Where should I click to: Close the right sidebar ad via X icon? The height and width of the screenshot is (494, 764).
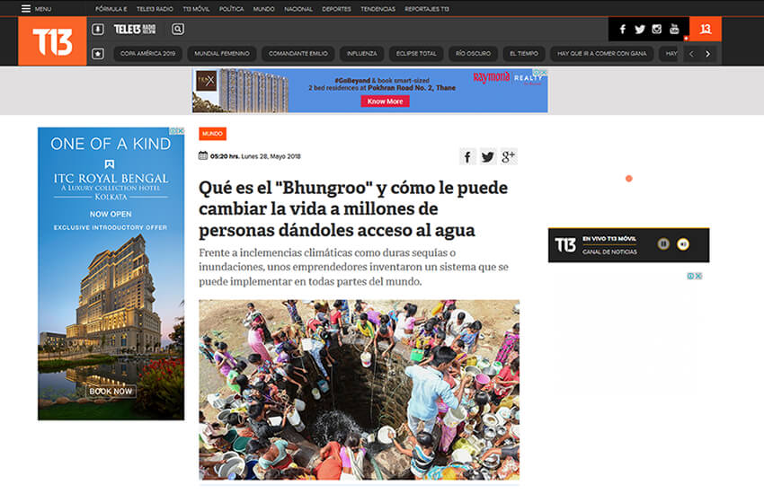tap(698, 276)
